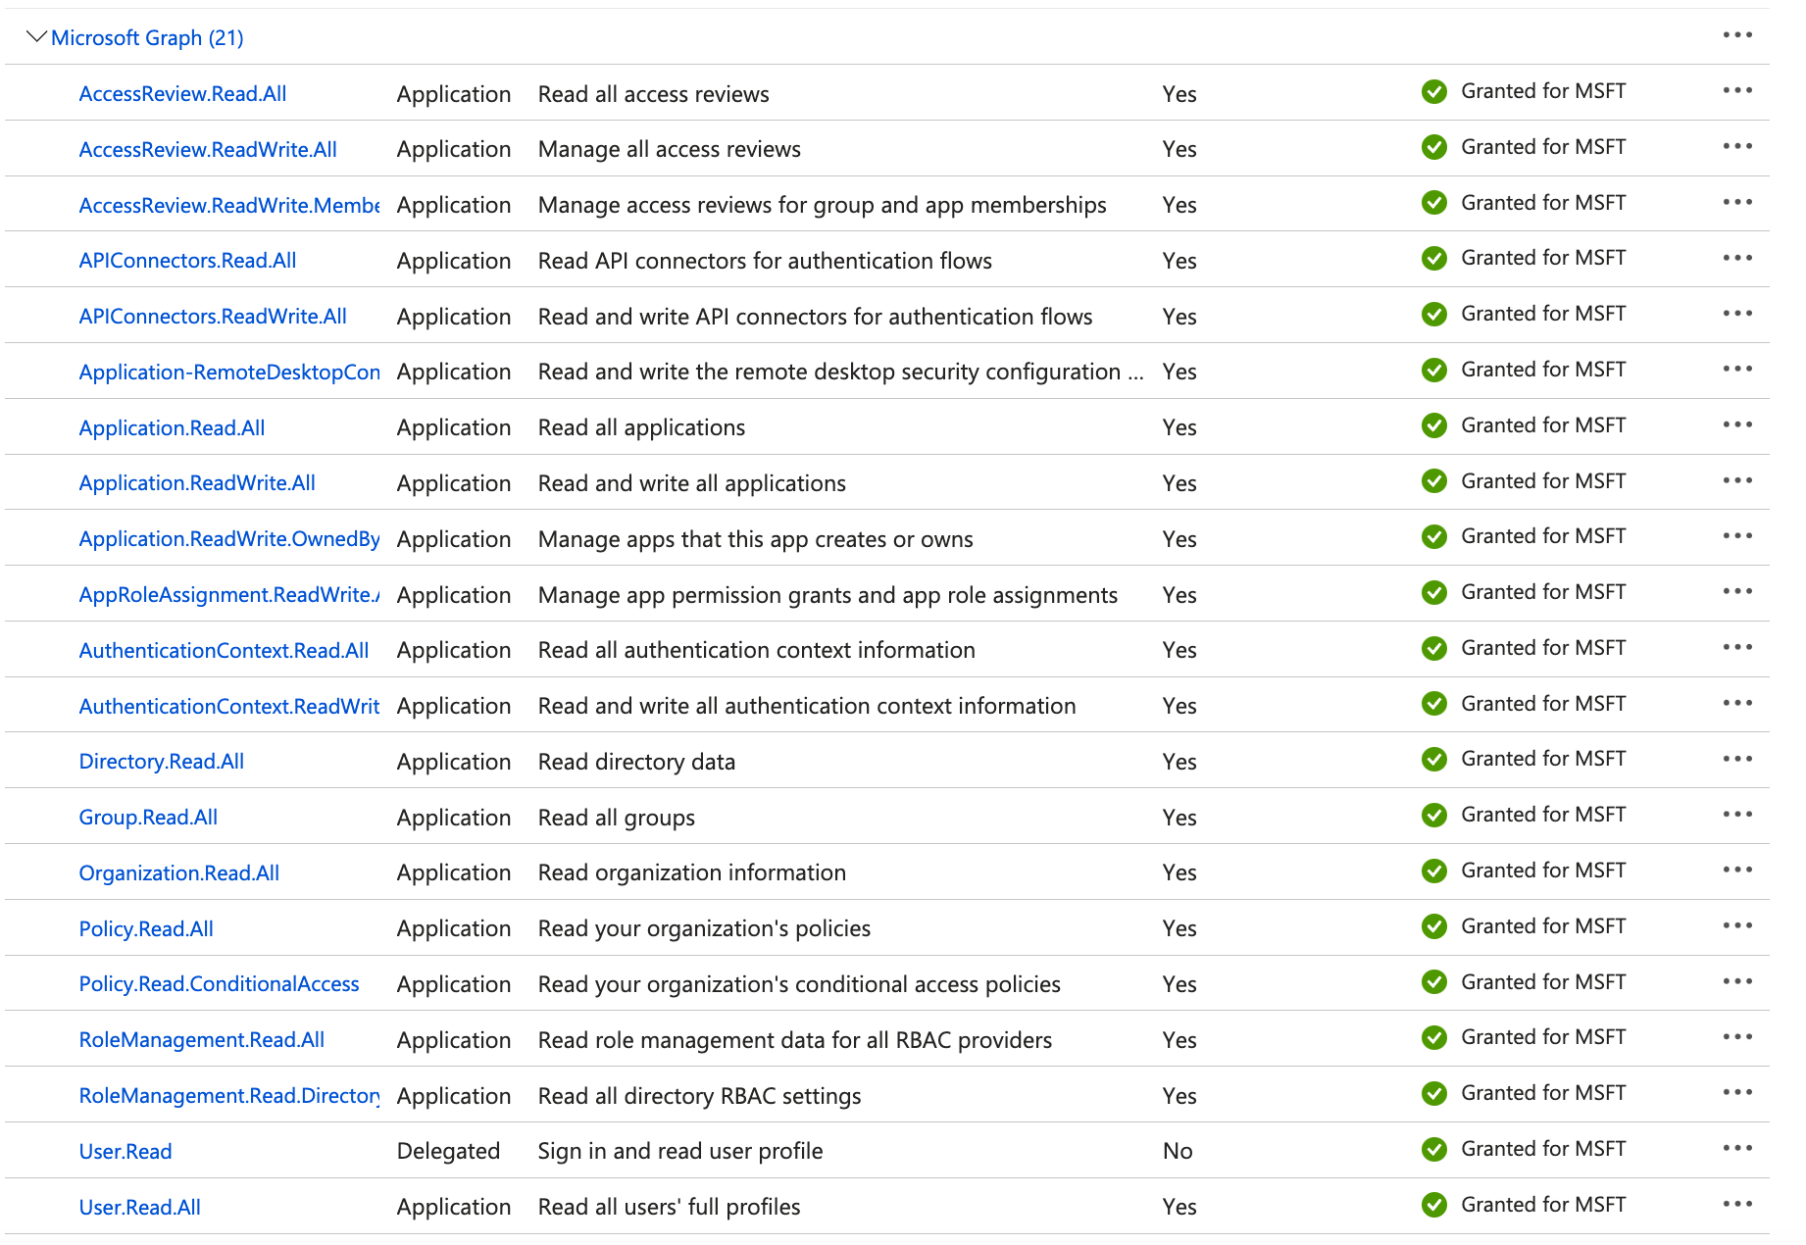Collapse the Microsoft Graph permissions group
1806x1245 pixels.
(x=36, y=37)
